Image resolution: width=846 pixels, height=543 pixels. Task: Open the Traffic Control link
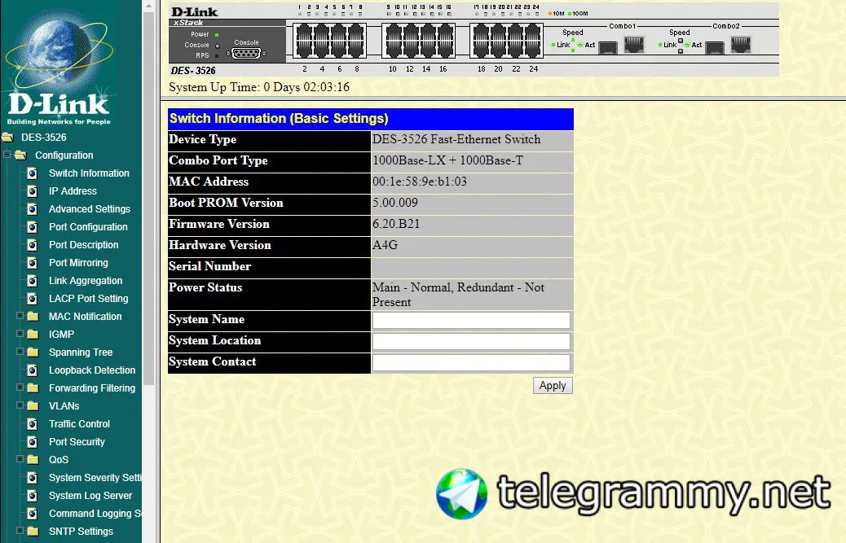click(79, 424)
